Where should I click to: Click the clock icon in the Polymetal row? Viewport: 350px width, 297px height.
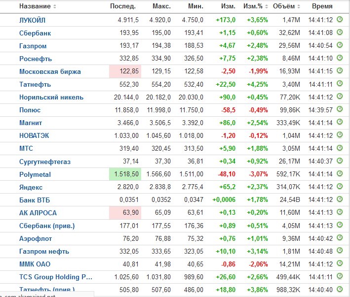coord(340,173)
